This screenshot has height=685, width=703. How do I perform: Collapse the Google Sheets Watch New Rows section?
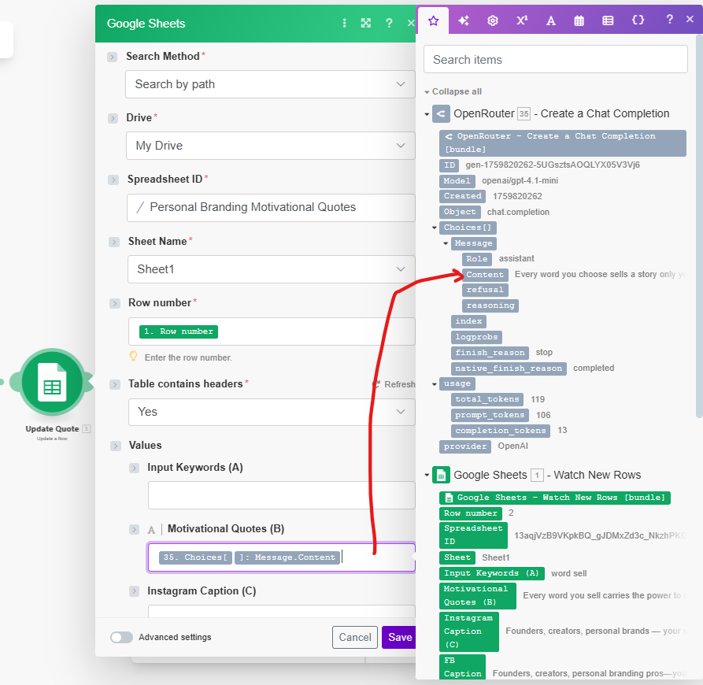(427, 476)
